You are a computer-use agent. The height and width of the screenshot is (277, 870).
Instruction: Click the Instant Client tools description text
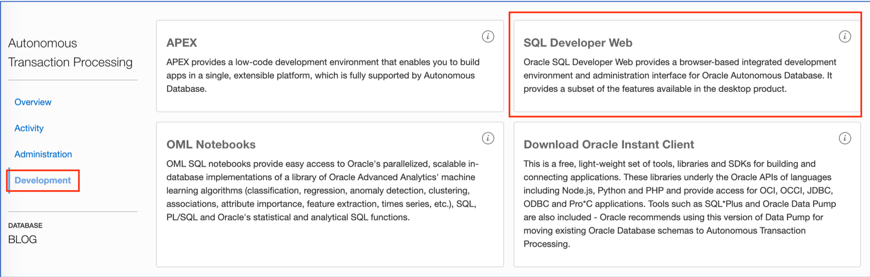coord(680,204)
